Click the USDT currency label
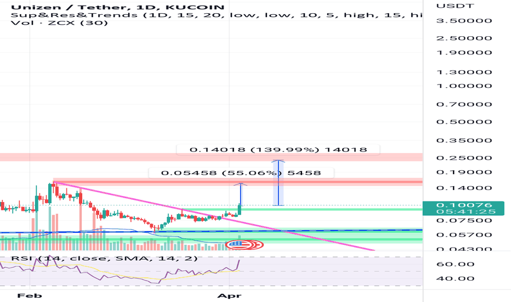The height and width of the screenshot is (302, 511). (x=455, y=6)
